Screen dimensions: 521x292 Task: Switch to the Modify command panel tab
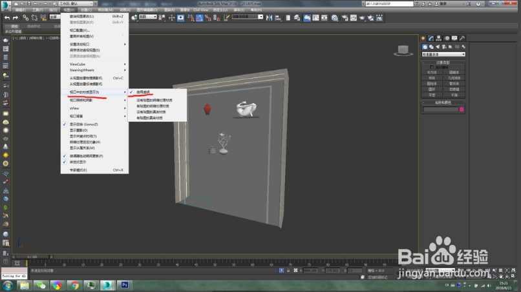coord(431,38)
